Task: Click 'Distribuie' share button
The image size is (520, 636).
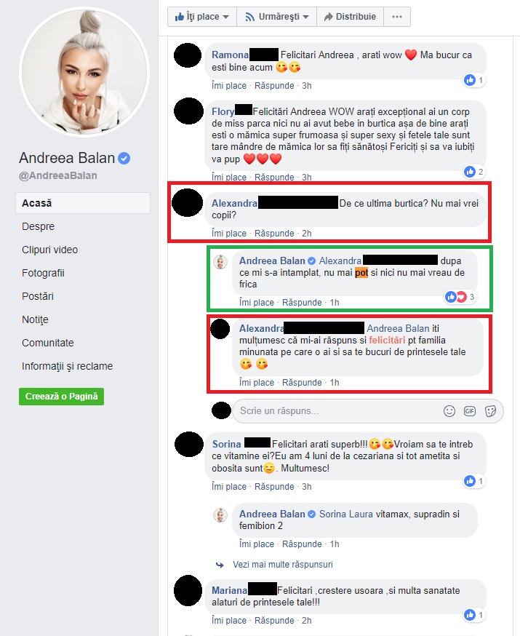Action: click(x=350, y=17)
